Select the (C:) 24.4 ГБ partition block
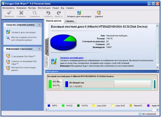The image size is (161, 117). [55, 84]
